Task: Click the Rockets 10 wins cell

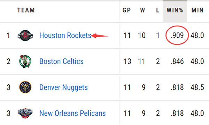Action: point(142,35)
